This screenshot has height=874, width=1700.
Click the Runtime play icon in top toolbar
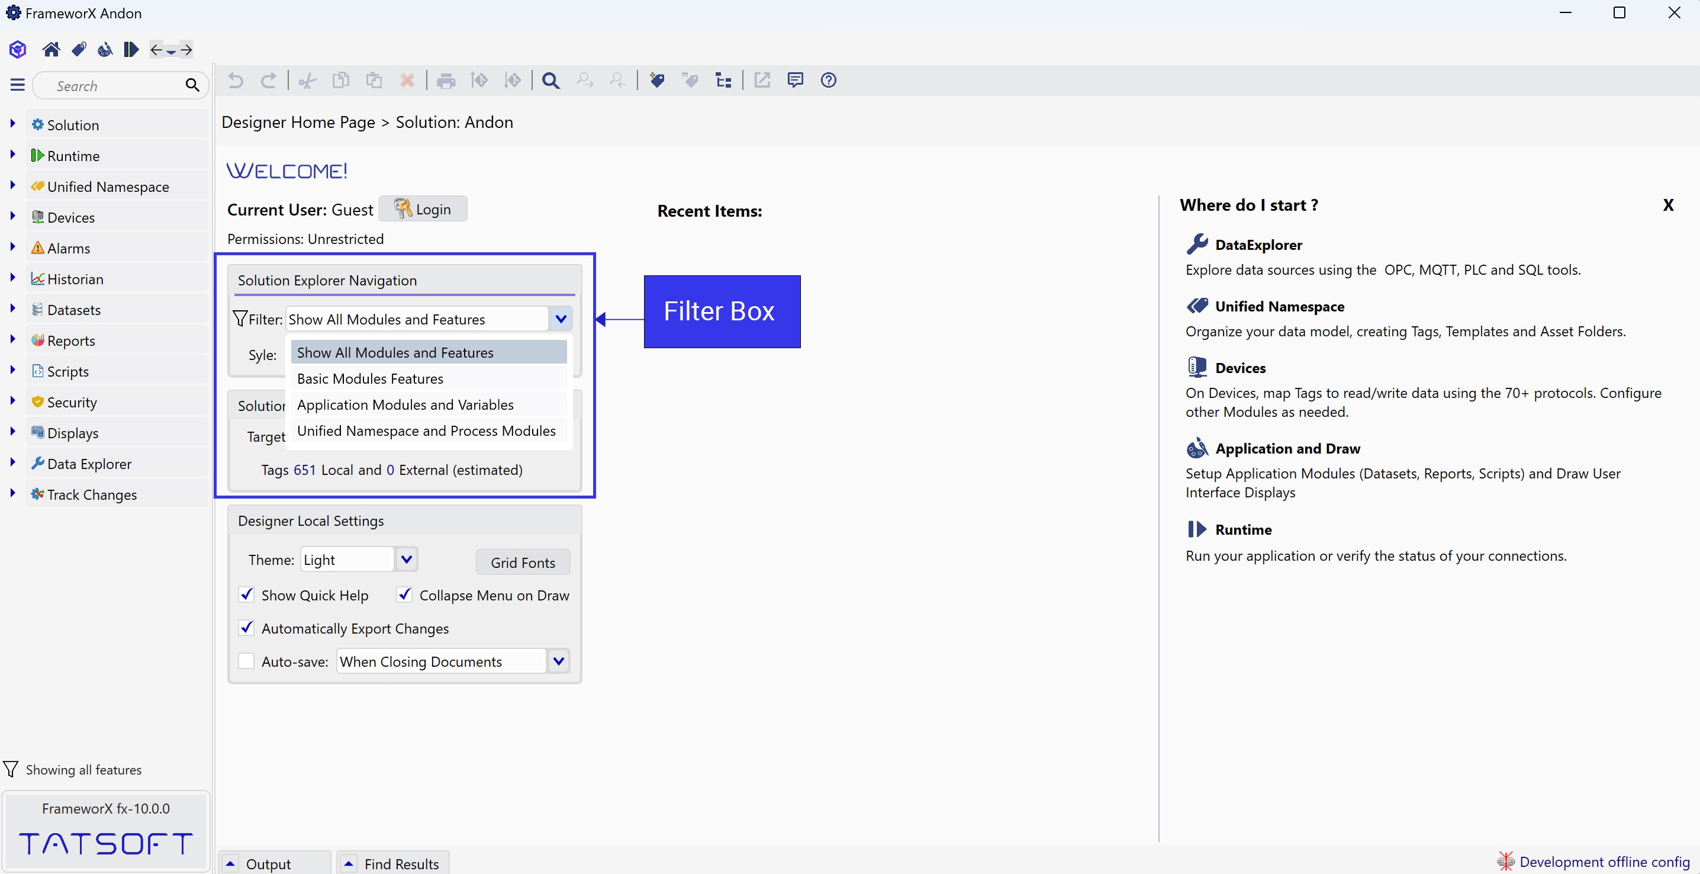(x=131, y=50)
